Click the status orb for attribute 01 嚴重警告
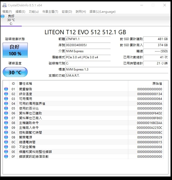This screenshot has width=172, height=180. click(6, 89)
